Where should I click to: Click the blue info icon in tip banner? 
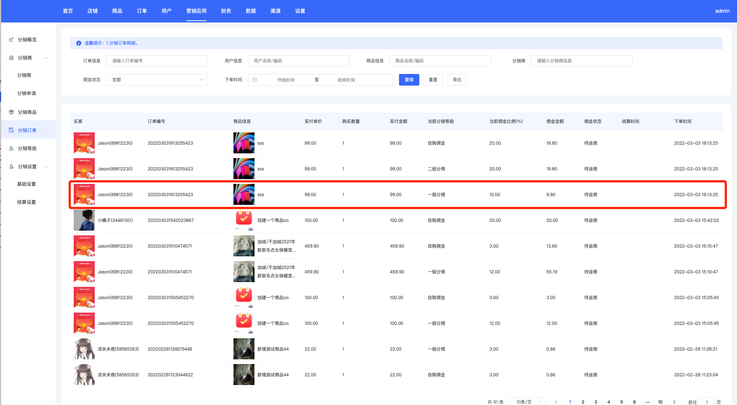coord(78,43)
